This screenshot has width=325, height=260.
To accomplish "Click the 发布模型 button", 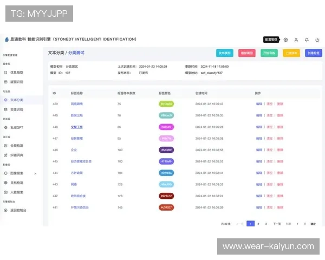I will tap(225, 53).
